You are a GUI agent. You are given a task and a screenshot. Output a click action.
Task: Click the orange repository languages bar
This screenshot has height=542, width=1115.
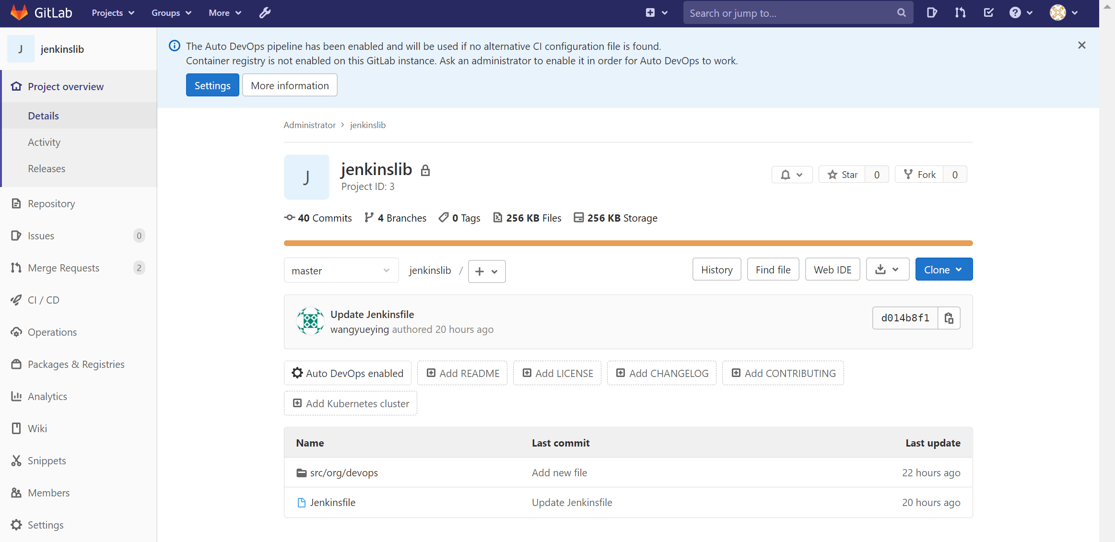pos(628,243)
